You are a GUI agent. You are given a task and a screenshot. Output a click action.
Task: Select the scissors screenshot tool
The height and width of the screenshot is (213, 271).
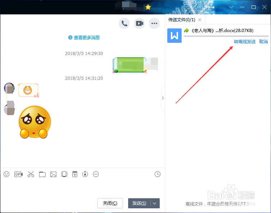[31, 174]
